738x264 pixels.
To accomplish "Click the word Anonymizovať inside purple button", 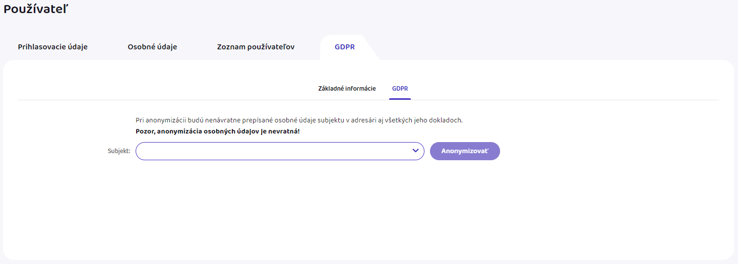I will [x=465, y=151].
